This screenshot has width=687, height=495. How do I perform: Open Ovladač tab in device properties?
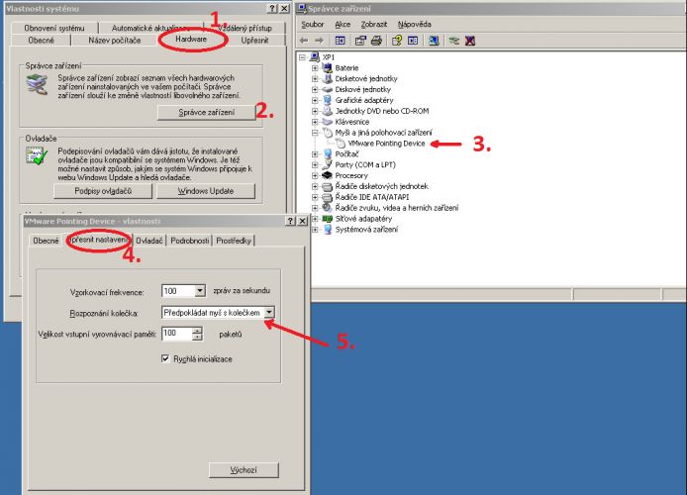(x=149, y=241)
